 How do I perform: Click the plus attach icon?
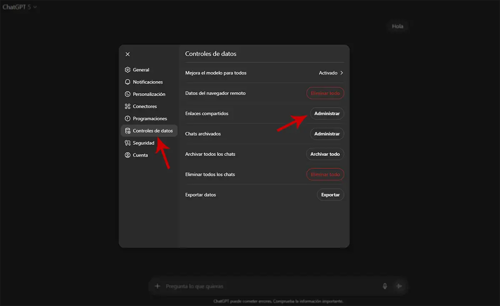pyautogui.click(x=157, y=286)
